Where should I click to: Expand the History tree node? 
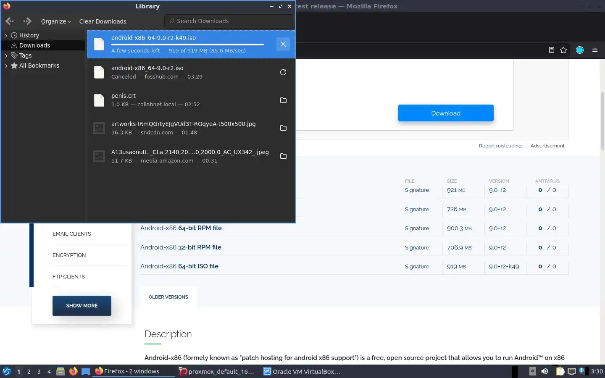pos(6,36)
